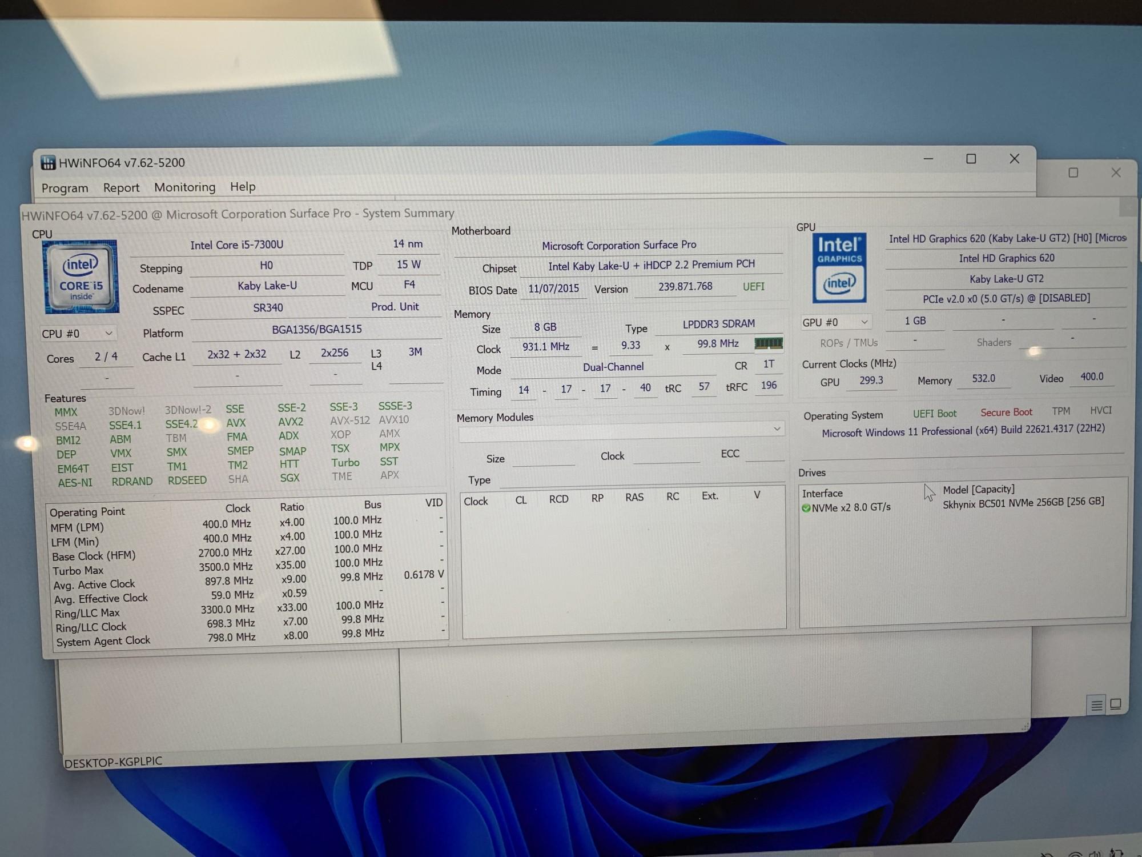Click the "Dual-Channel" memory mode value

(613, 367)
